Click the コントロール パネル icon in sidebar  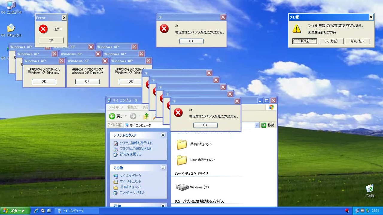click(116, 193)
